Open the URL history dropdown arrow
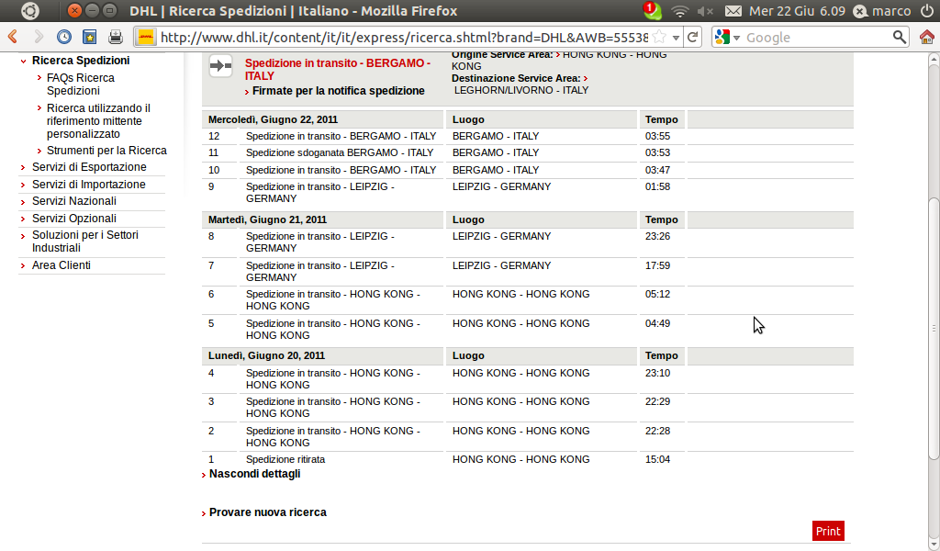The height and width of the screenshot is (551, 940). tap(676, 38)
